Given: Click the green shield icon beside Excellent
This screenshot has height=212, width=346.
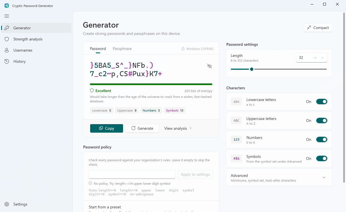Looking at the screenshot, I should coord(92,91).
